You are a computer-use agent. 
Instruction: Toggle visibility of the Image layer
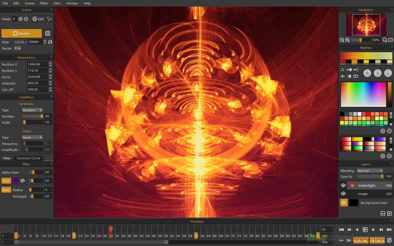click(344, 194)
